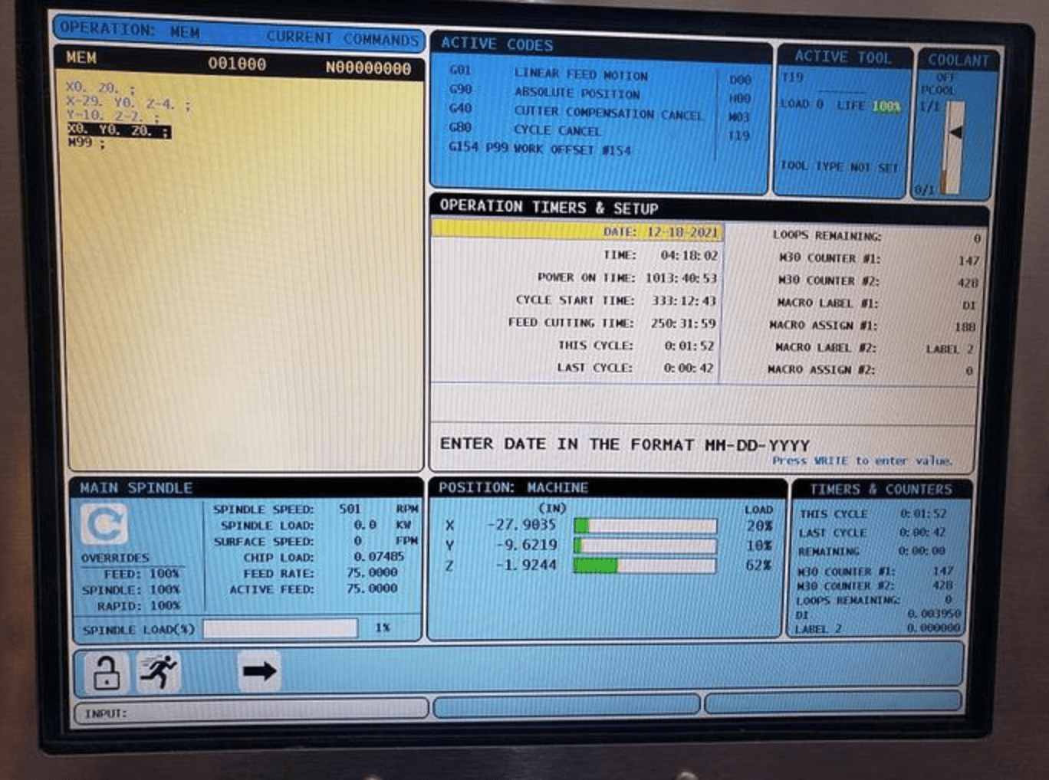Click the coolant level gauge arrow
Screen dimensions: 1049x780
955,132
